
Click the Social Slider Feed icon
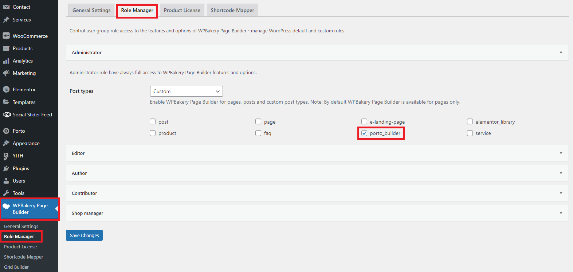point(7,115)
